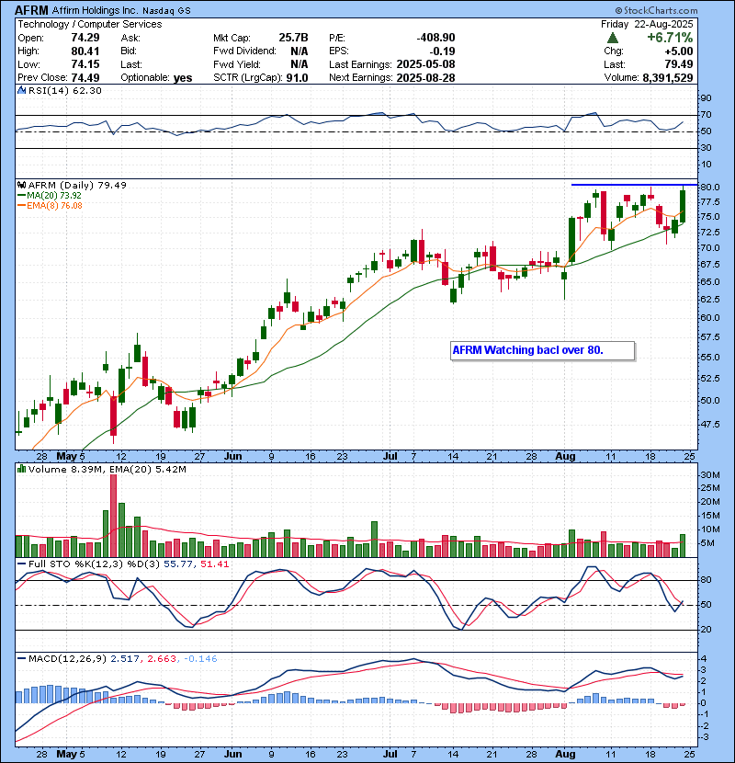Click the +6.71% percent change value
Viewport: 735px width, 763px height.
pos(670,38)
